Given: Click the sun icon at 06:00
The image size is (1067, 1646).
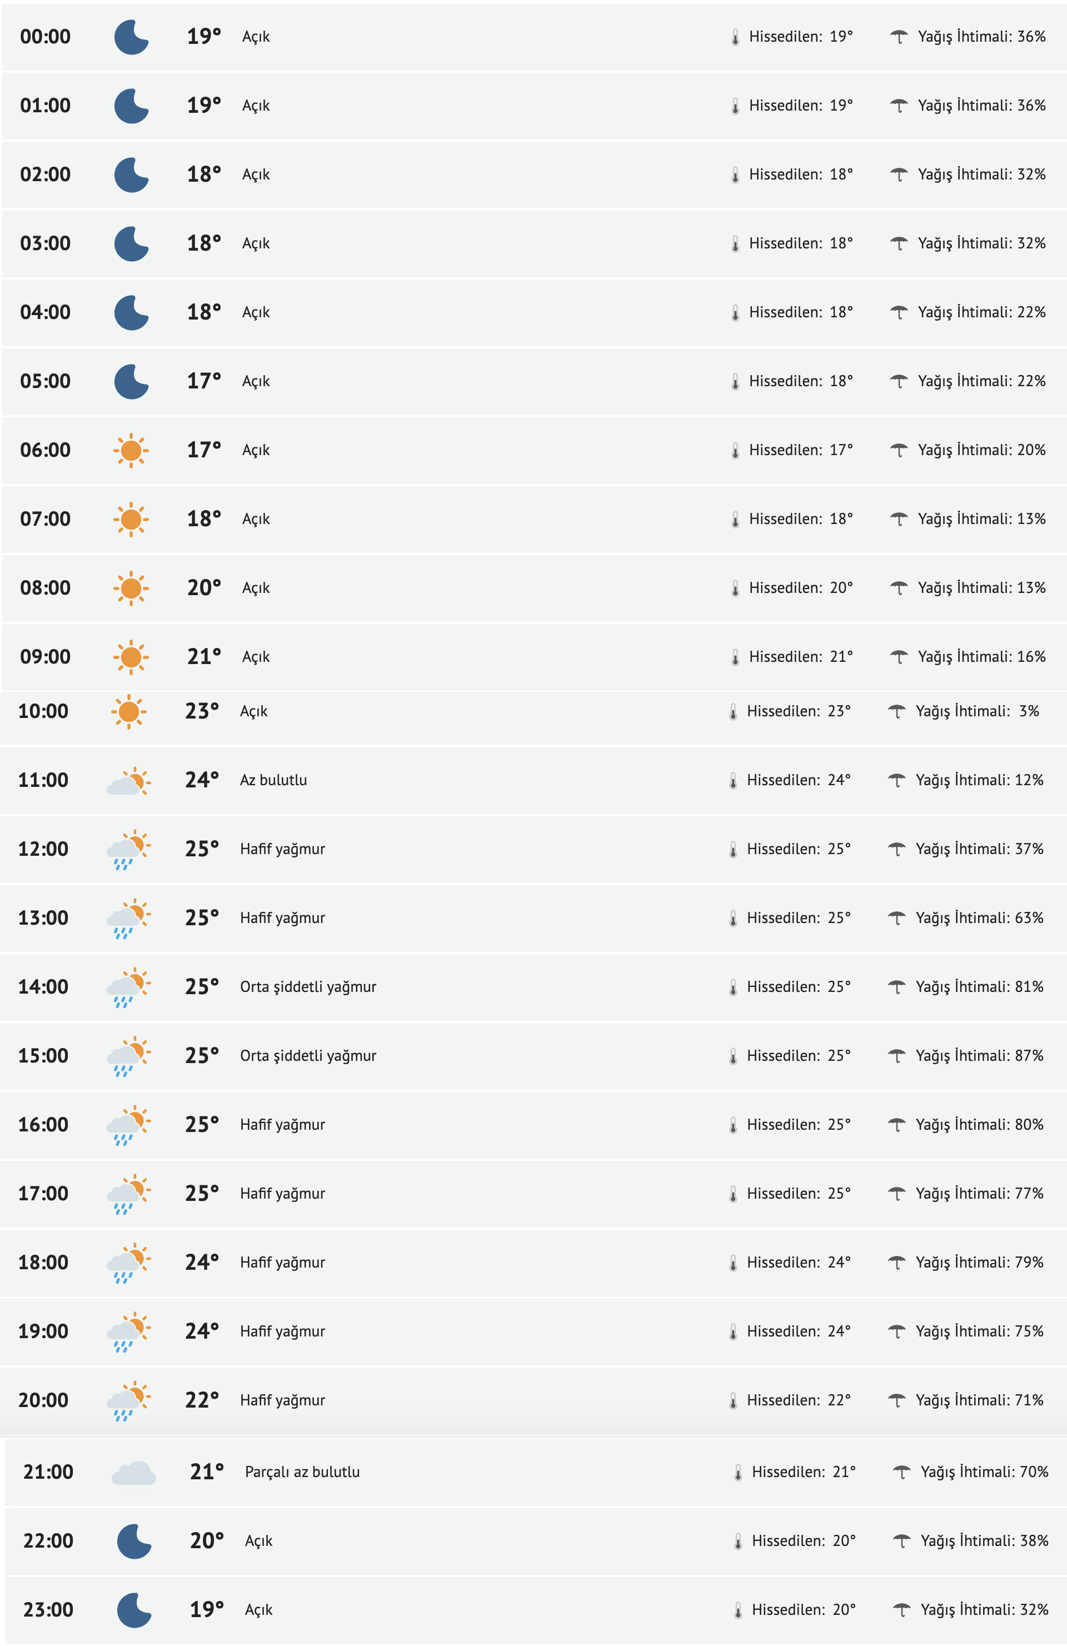Looking at the screenshot, I should pyautogui.click(x=131, y=450).
